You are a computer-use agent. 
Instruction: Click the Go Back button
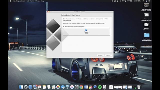click(x=100, y=55)
